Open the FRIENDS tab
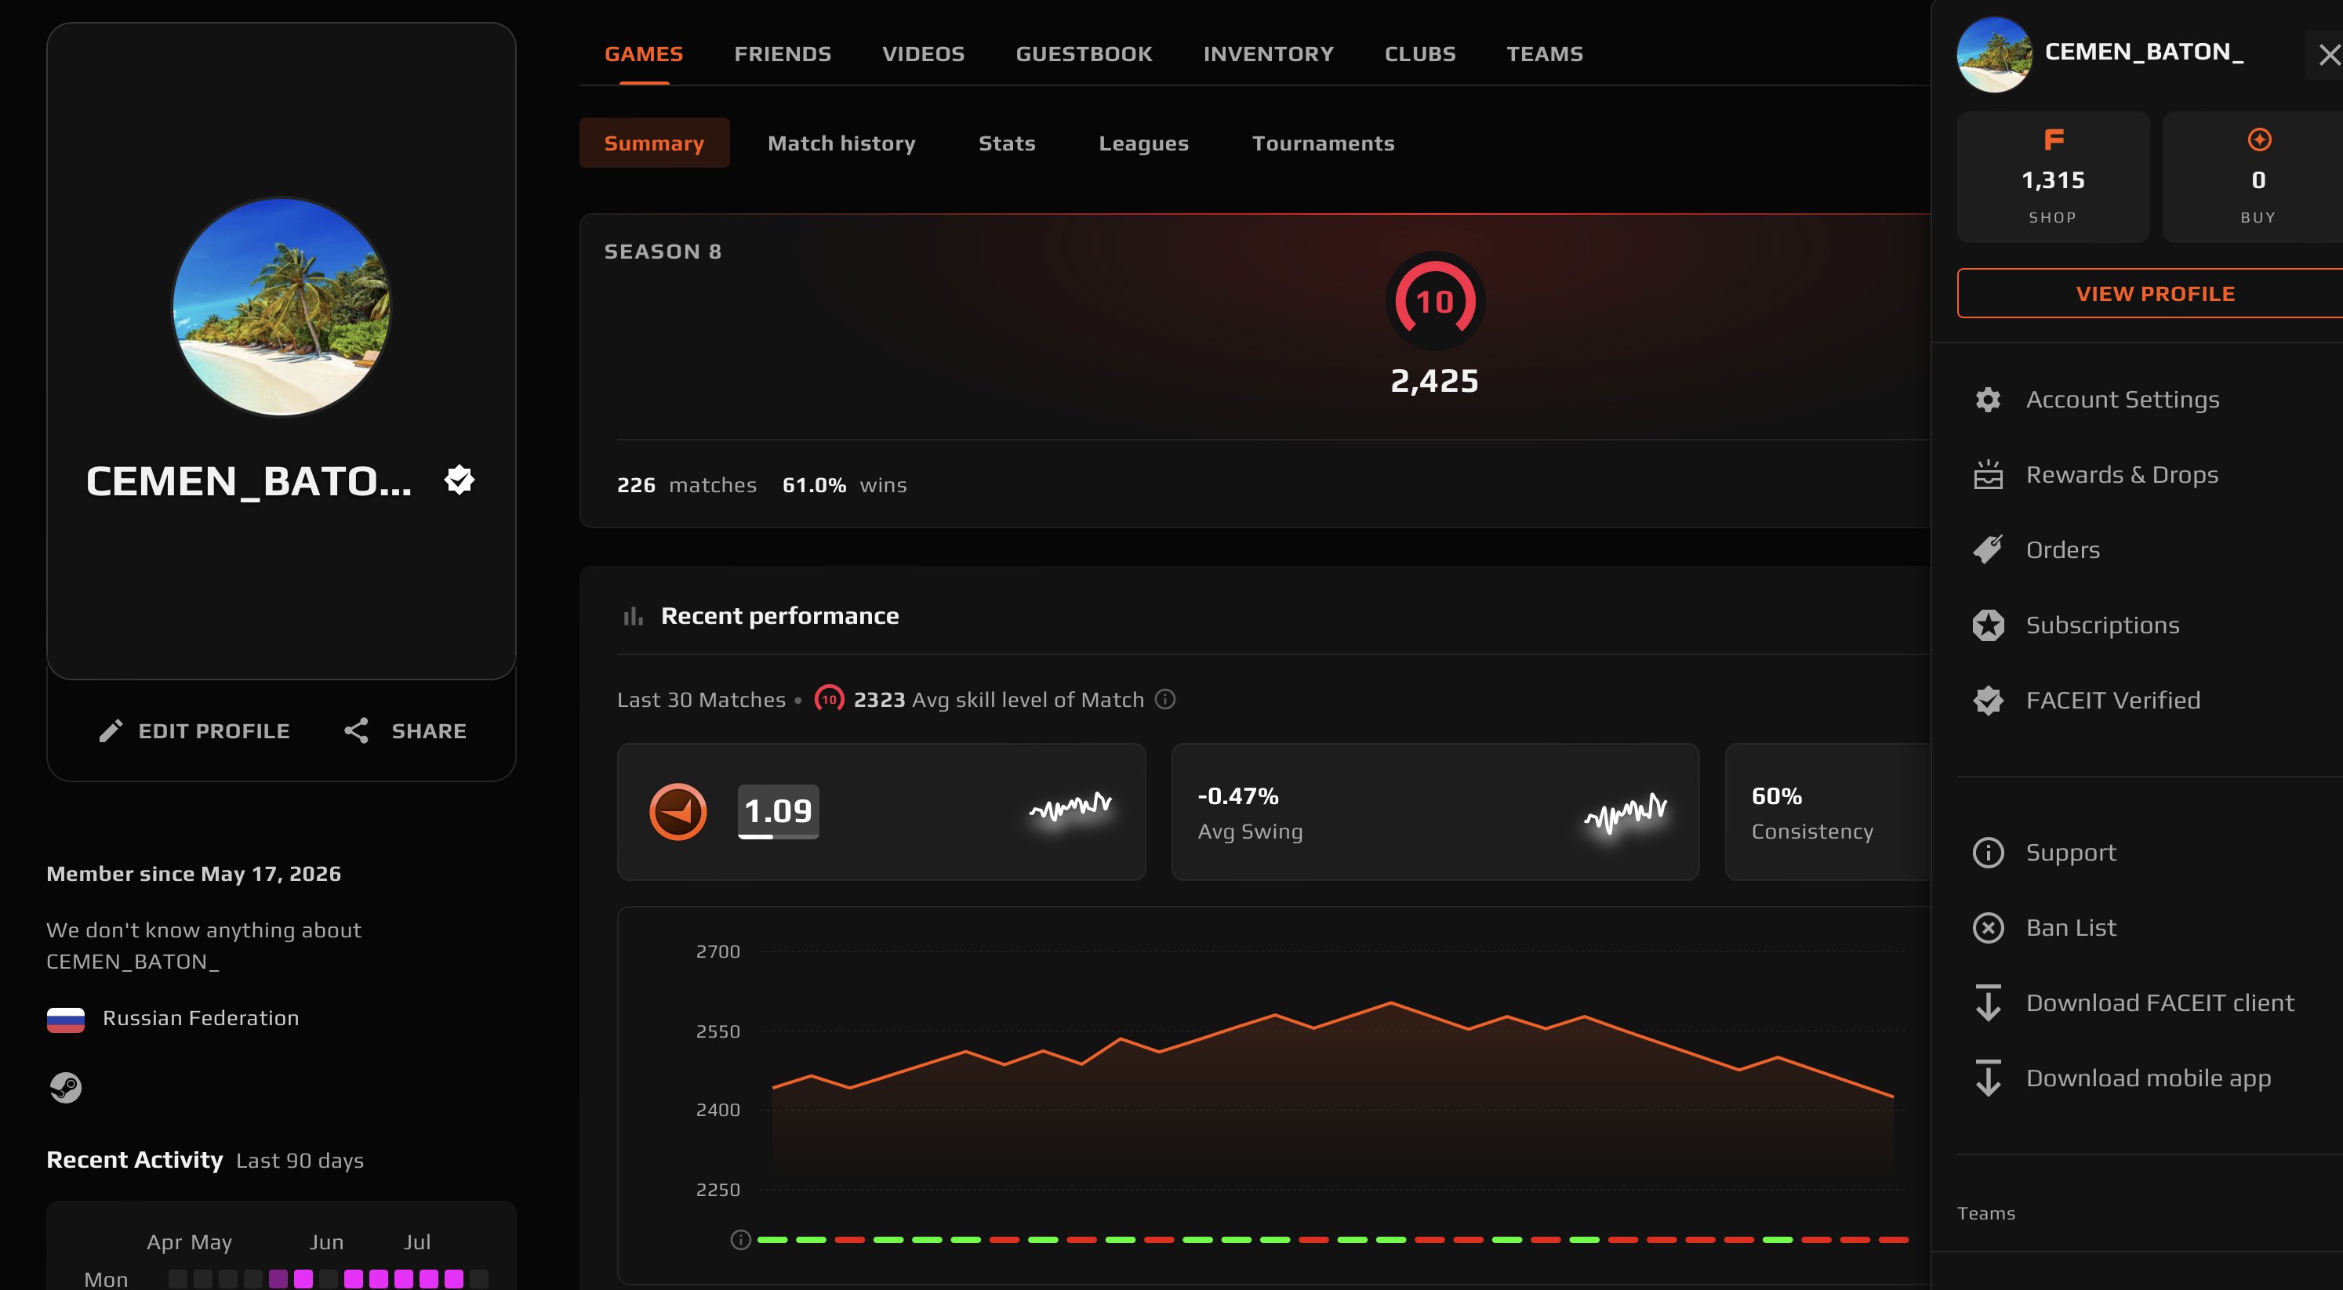 coord(783,53)
